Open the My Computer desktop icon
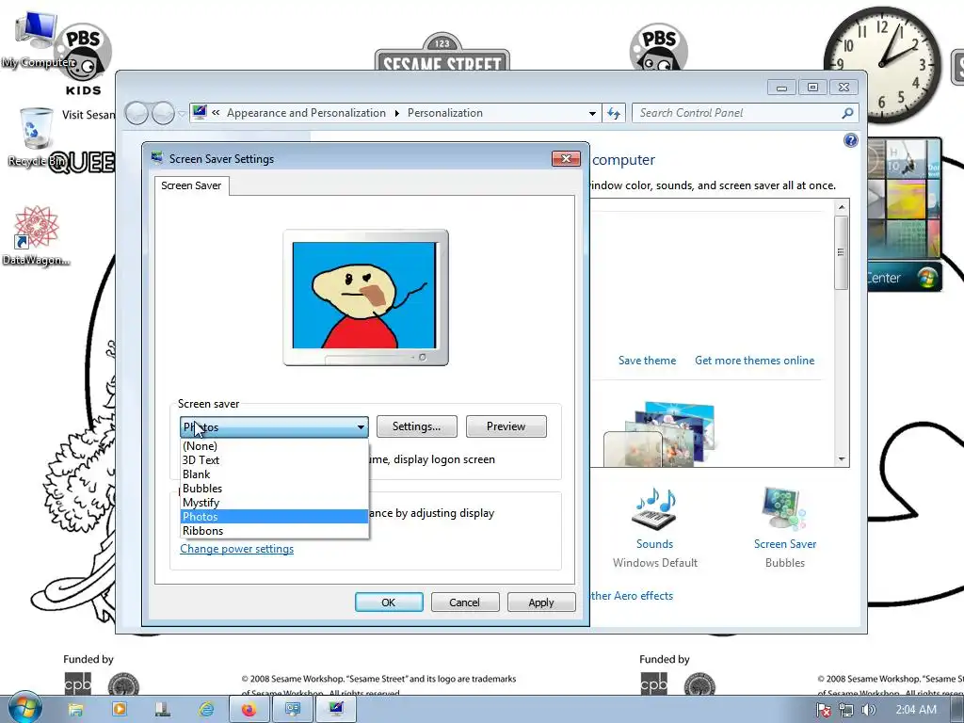Screen dimensions: 964x723 point(36,40)
